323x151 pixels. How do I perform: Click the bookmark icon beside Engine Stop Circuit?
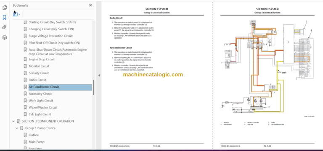coord(25,60)
